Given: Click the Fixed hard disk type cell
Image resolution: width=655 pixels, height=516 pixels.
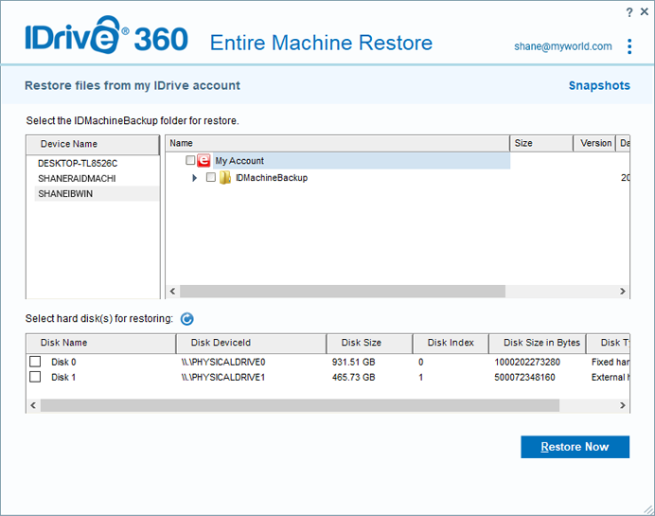Looking at the screenshot, I should point(610,362).
